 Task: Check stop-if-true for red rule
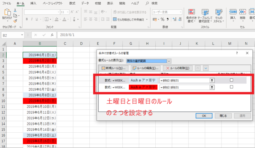pyautogui.click(x=231, y=87)
